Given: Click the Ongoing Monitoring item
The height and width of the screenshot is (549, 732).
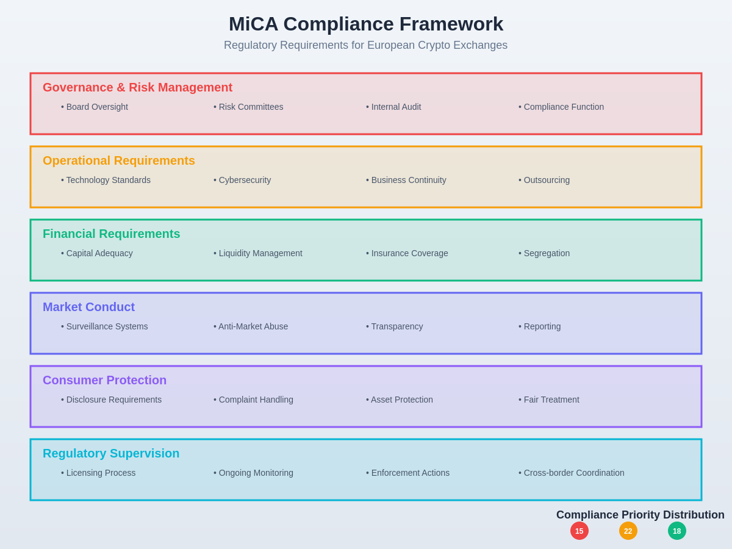Looking at the screenshot, I should (x=253, y=473).
